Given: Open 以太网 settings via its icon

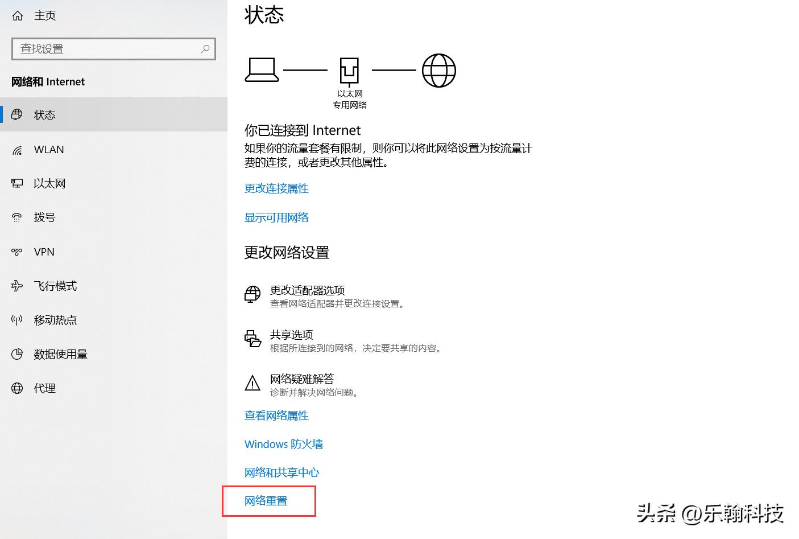Looking at the screenshot, I should pos(17,183).
